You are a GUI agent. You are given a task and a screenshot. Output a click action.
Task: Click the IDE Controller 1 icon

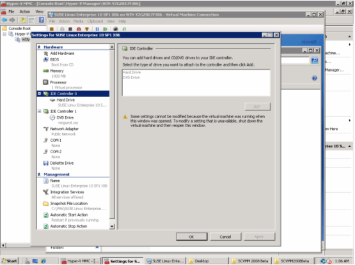point(46,111)
